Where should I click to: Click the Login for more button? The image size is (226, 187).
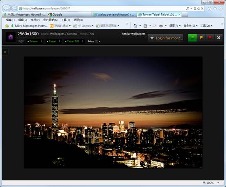165,38
